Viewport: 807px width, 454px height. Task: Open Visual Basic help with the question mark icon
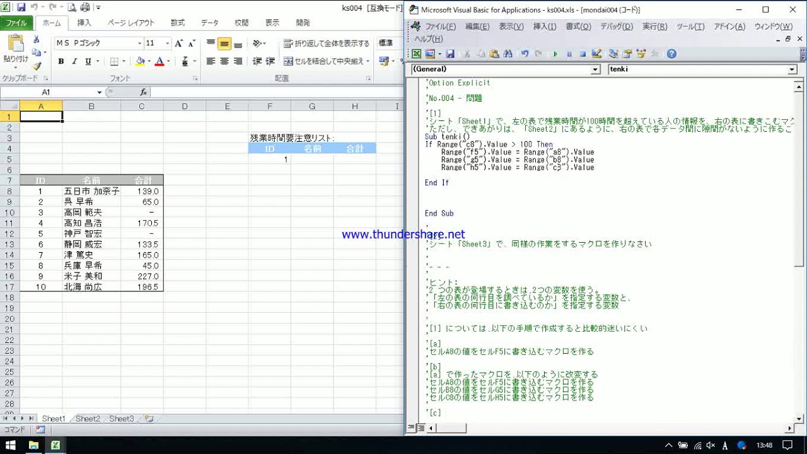click(x=671, y=54)
